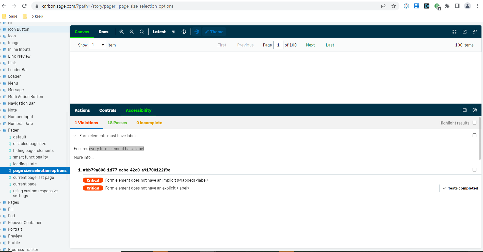The width and height of the screenshot is (483, 252).
Task: Click the browser address bar URL
Action: click(108, 6)
